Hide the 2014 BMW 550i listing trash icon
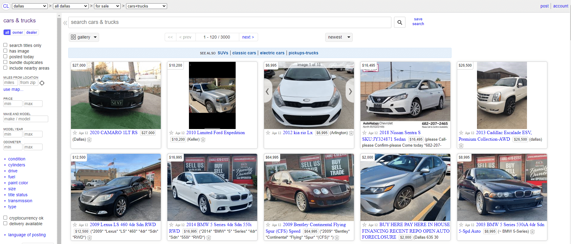This screenshot has height=244, width=571. pyautogui.click(x=209, y=238)
